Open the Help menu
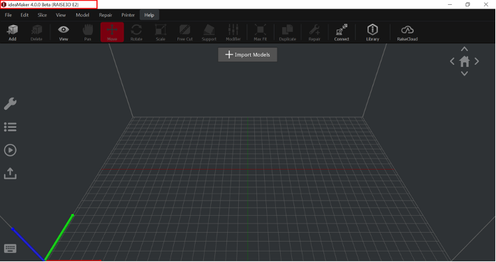 pos(149,15)
